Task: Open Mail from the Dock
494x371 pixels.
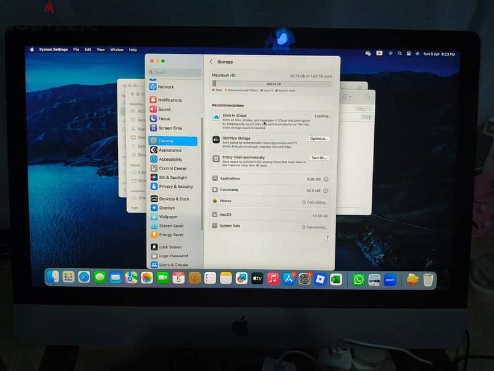Action: [115, 278]
